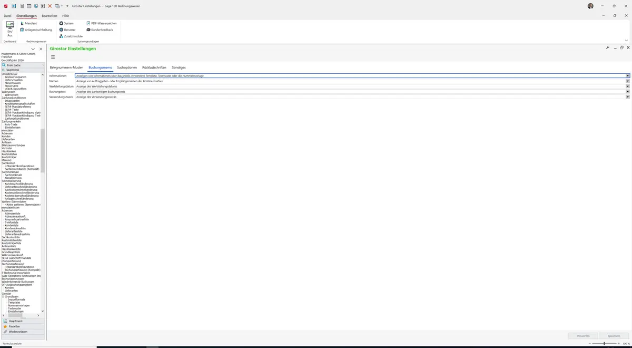The image size is (632, 348).
Task: Click the red X icon in quick access toolbar
Action: (x=50, y=6)
